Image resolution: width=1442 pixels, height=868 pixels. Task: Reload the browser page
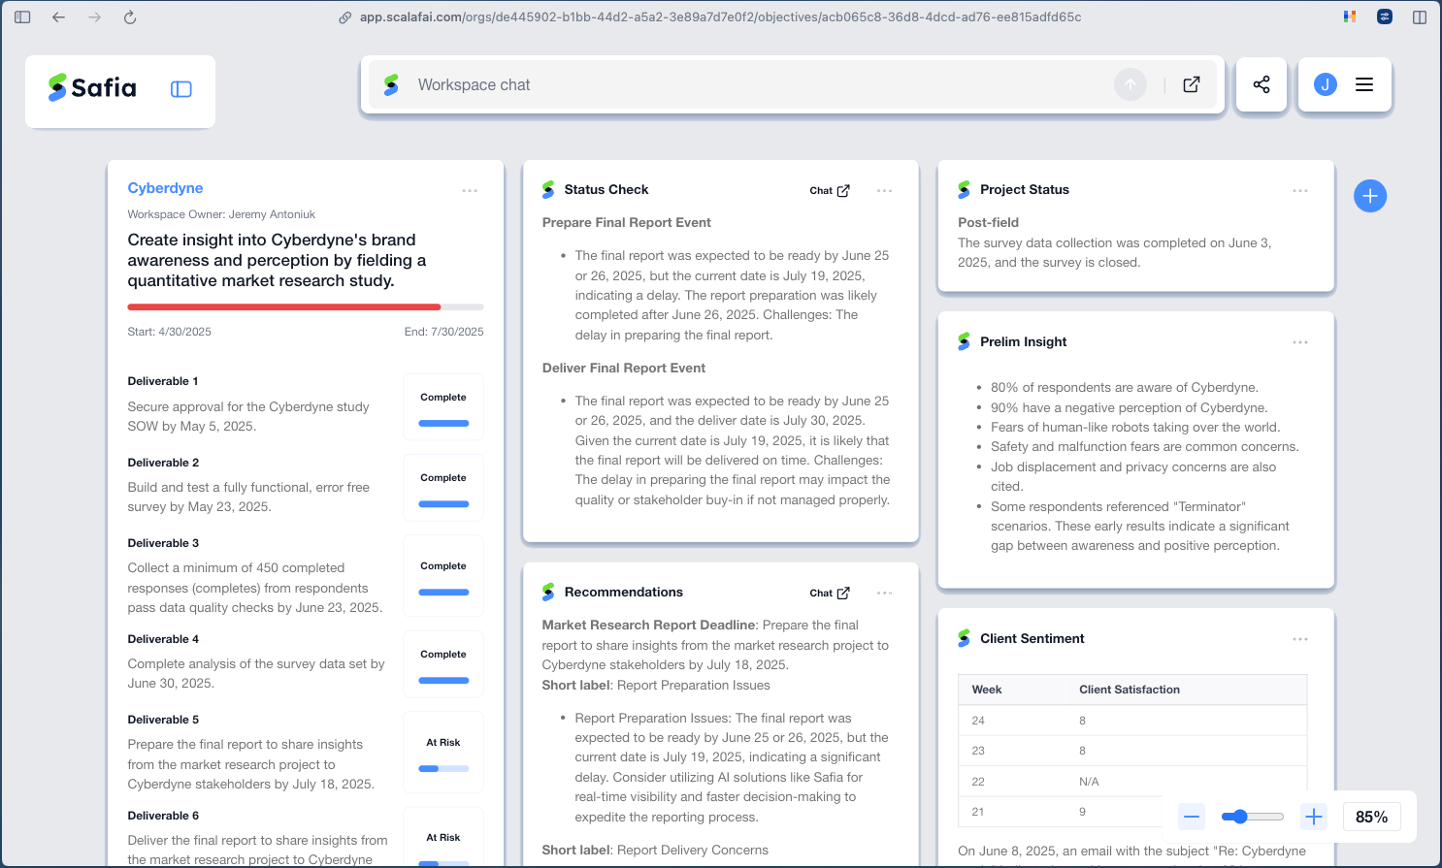(x=130, y=17)
